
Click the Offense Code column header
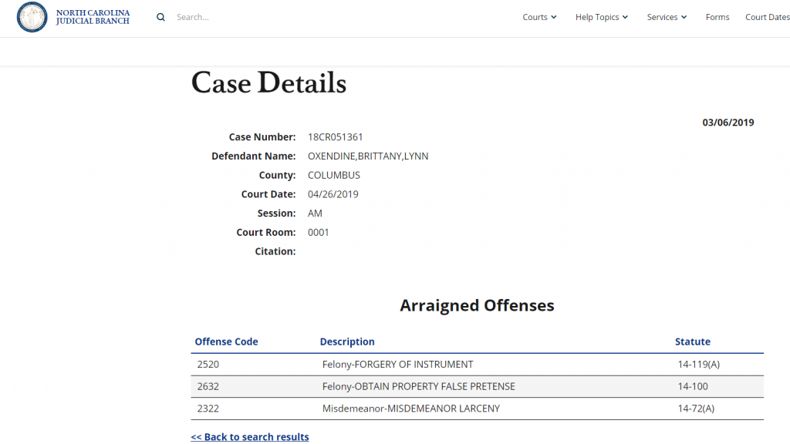coord(226,341)
